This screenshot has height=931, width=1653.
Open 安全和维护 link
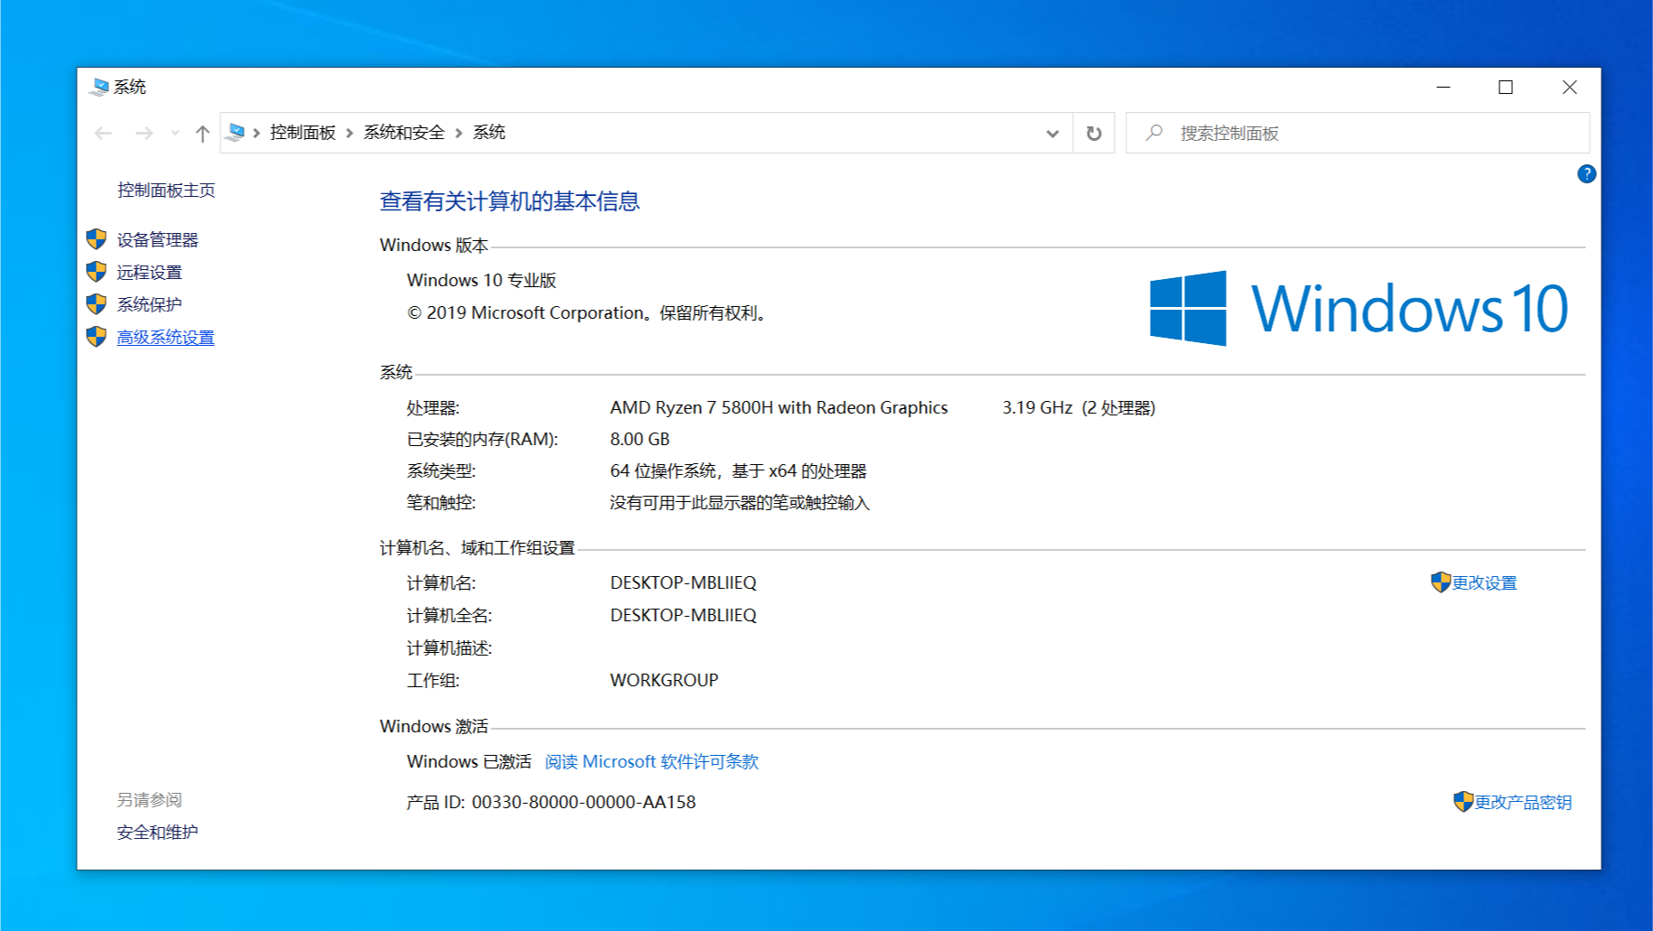pyautogui.click(x=157, y=833)
